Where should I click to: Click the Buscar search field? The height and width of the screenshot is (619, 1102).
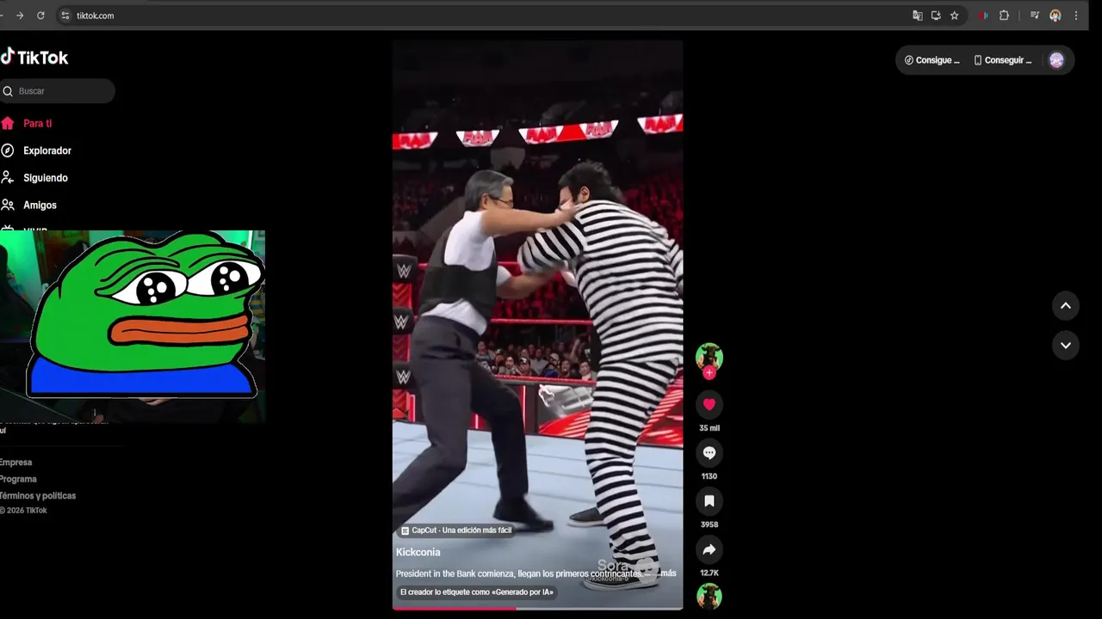[57, 91]
